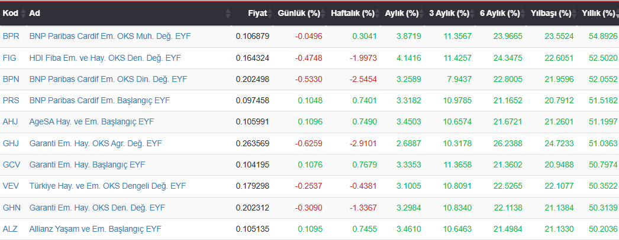Select the price value 0.164324
The width and height of the screenshot is (619, 240).
[x=253, y=58]
